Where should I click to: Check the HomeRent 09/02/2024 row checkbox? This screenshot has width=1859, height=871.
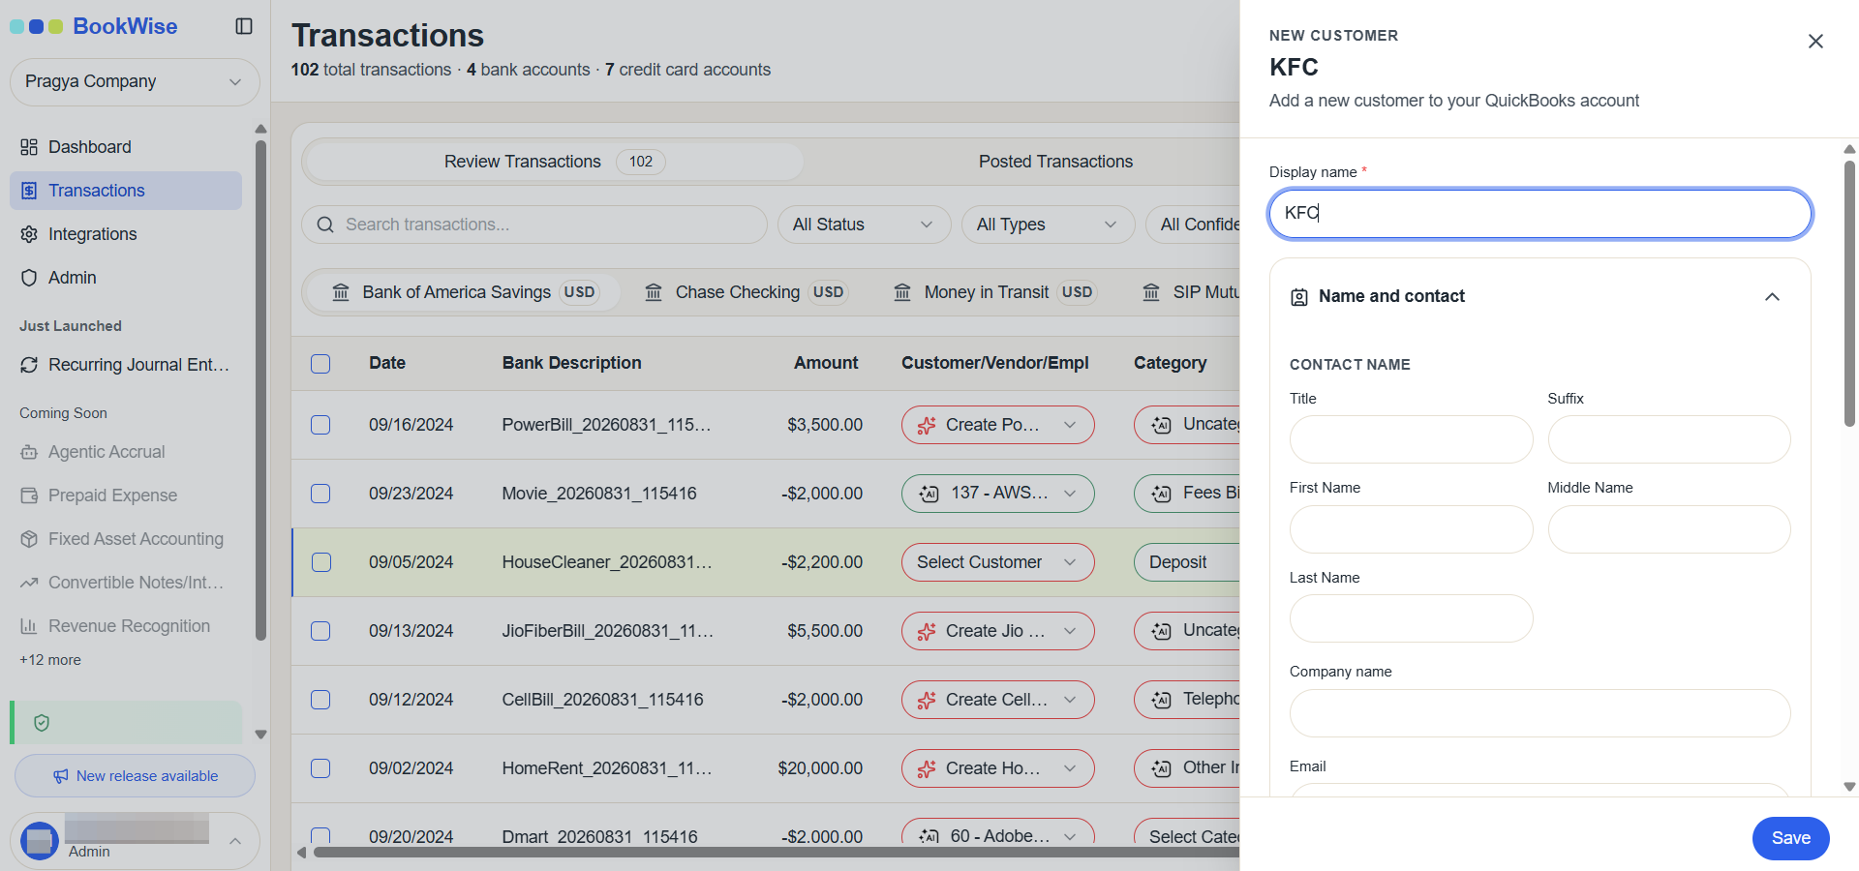(x=320, y=768)
